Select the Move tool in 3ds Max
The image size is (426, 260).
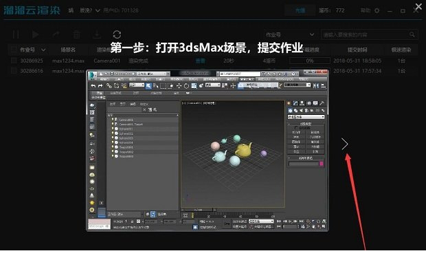(179, 86)
